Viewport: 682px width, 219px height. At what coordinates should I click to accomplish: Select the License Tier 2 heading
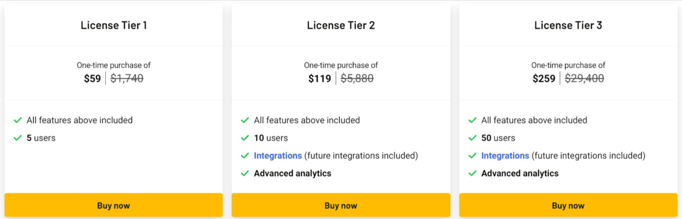tap(341, 25)
